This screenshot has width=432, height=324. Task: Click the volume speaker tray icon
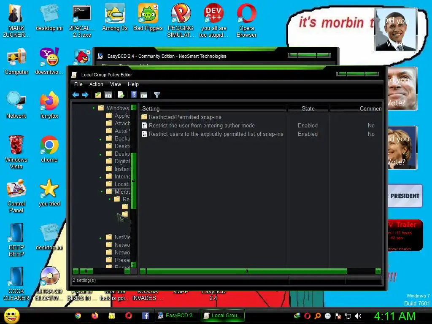(x=358, y=316)
